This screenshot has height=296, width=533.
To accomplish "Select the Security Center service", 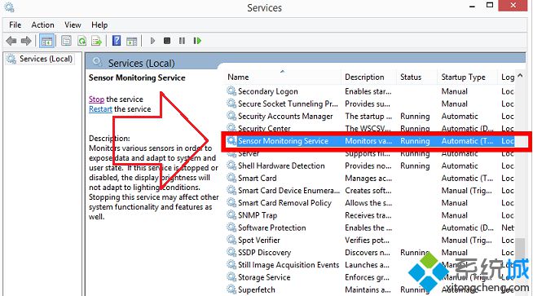I will point(371,128).
